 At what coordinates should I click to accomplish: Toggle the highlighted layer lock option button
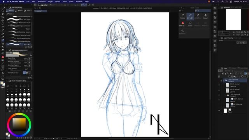[x=245, y=73]
